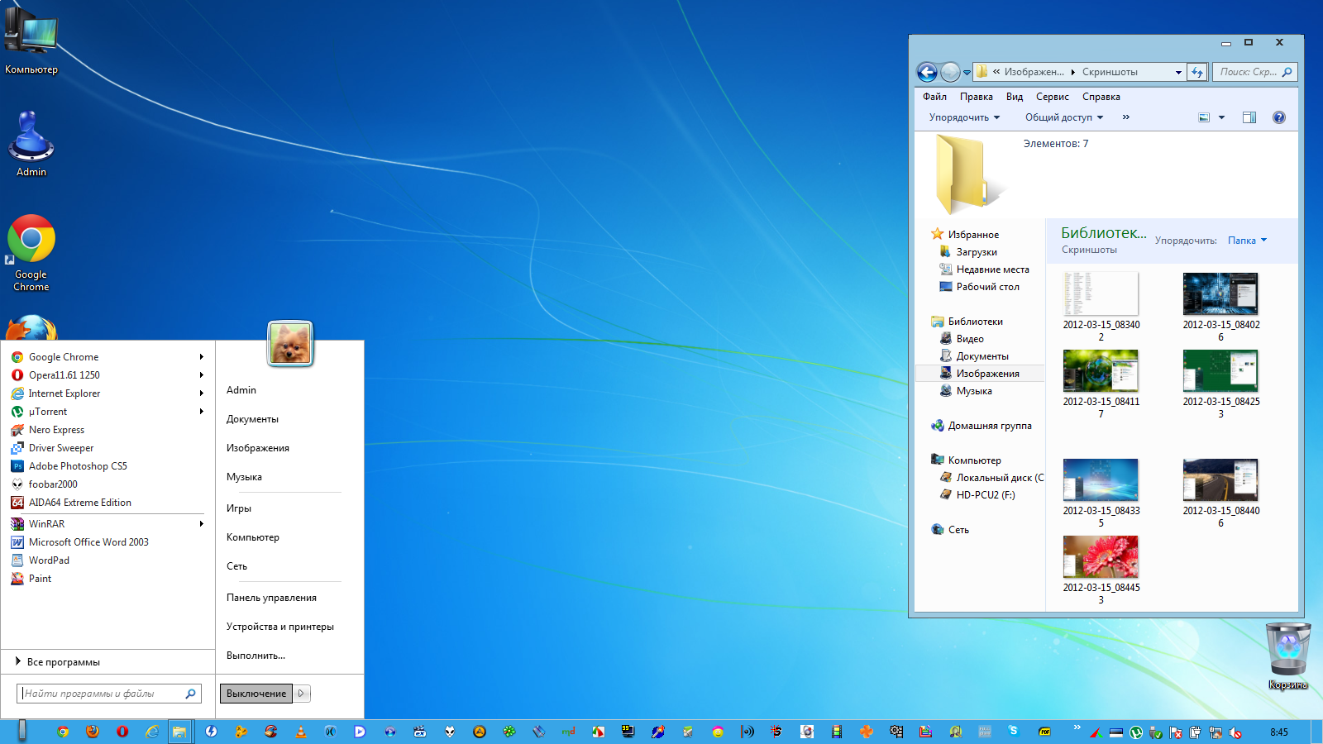Viewport: 1323px width, 744px height.
Task: Open Explorer help via question mark icon
Action: (x=1278, y=117)
